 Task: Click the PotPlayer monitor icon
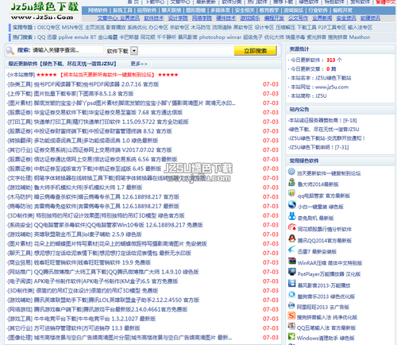(x=291, y=272)
